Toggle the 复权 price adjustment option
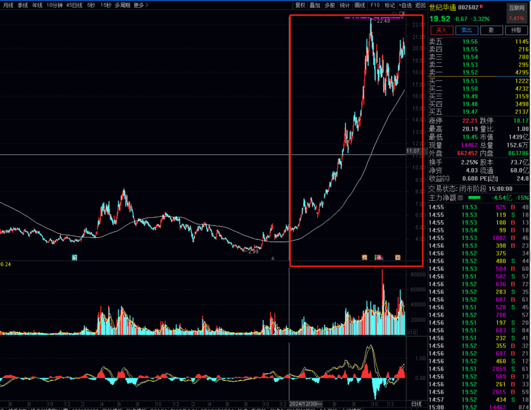Viewport: 531px width, 410px height. click(300, 5)
